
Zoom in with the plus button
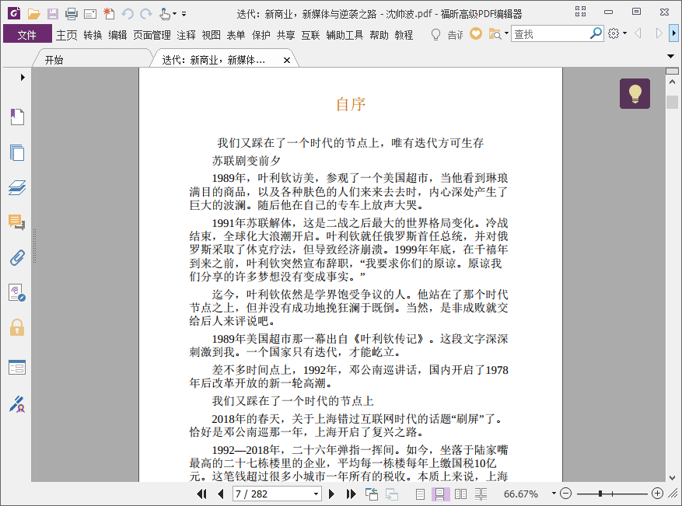[658, 494]
